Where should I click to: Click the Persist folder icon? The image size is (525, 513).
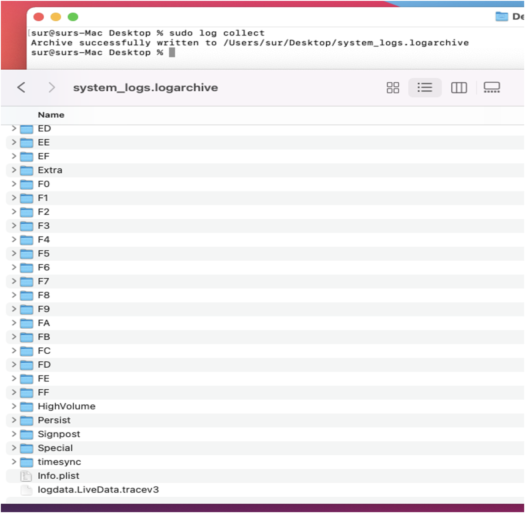point(27,421)
